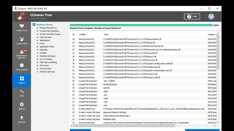Viewport: 234px width, 131px height.
Task: Toggle Obsolete Software scan option
Action: point(38,56)
